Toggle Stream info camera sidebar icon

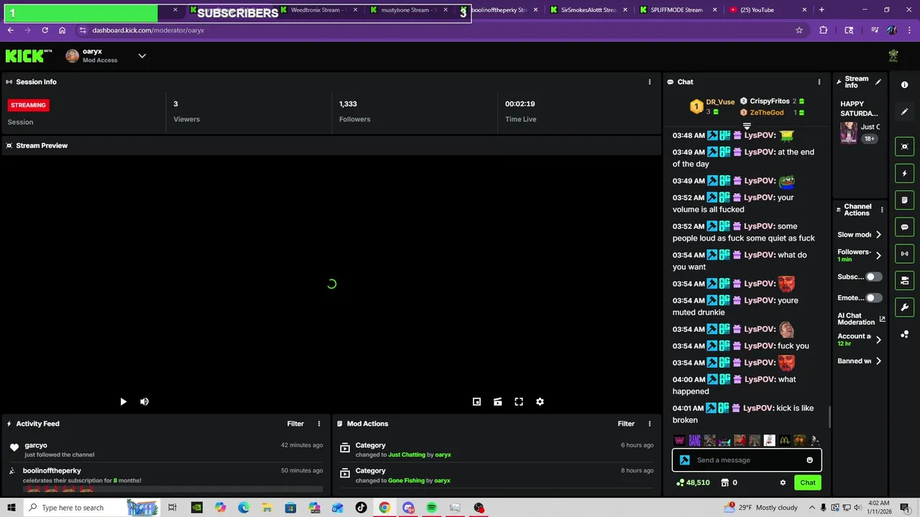click(904, 280)
